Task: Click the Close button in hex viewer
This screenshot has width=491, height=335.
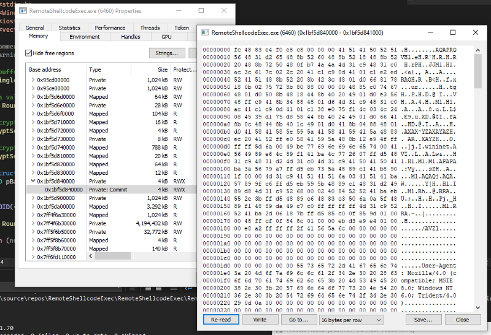Action: pos(463,320)
